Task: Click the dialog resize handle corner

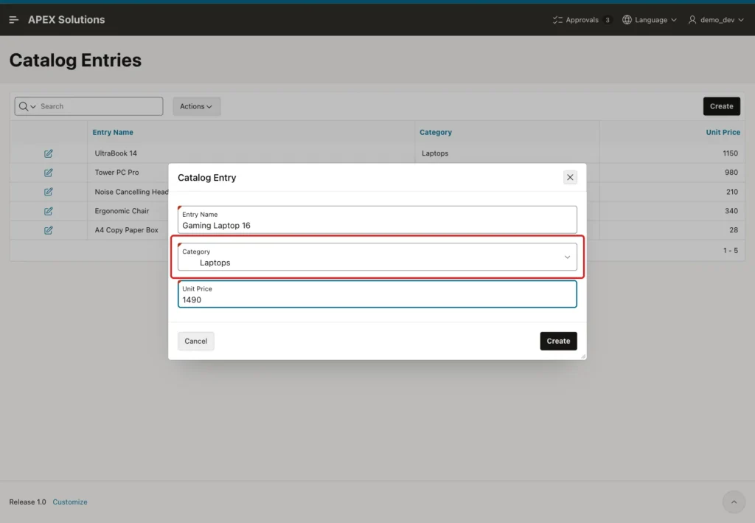Action: [583, 356]
